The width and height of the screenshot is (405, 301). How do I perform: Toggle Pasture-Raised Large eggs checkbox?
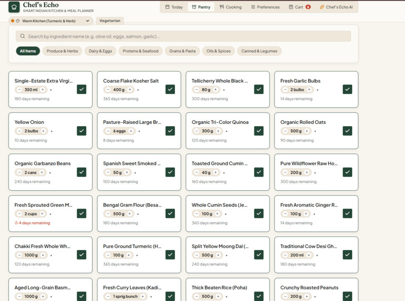[x=170, y=131]
